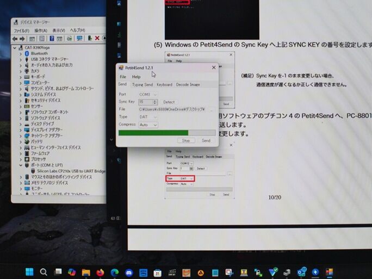The width and height of the screenshot is (372, 279).
Task: Click the camera icon beside カメラ
Action: point(27,71)
